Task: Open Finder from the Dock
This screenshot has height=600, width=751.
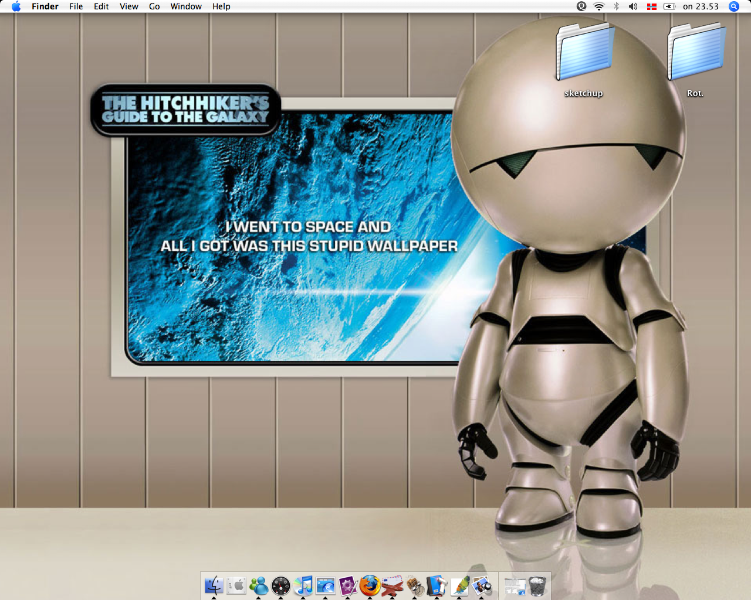Action: click(x=214, y=585)
